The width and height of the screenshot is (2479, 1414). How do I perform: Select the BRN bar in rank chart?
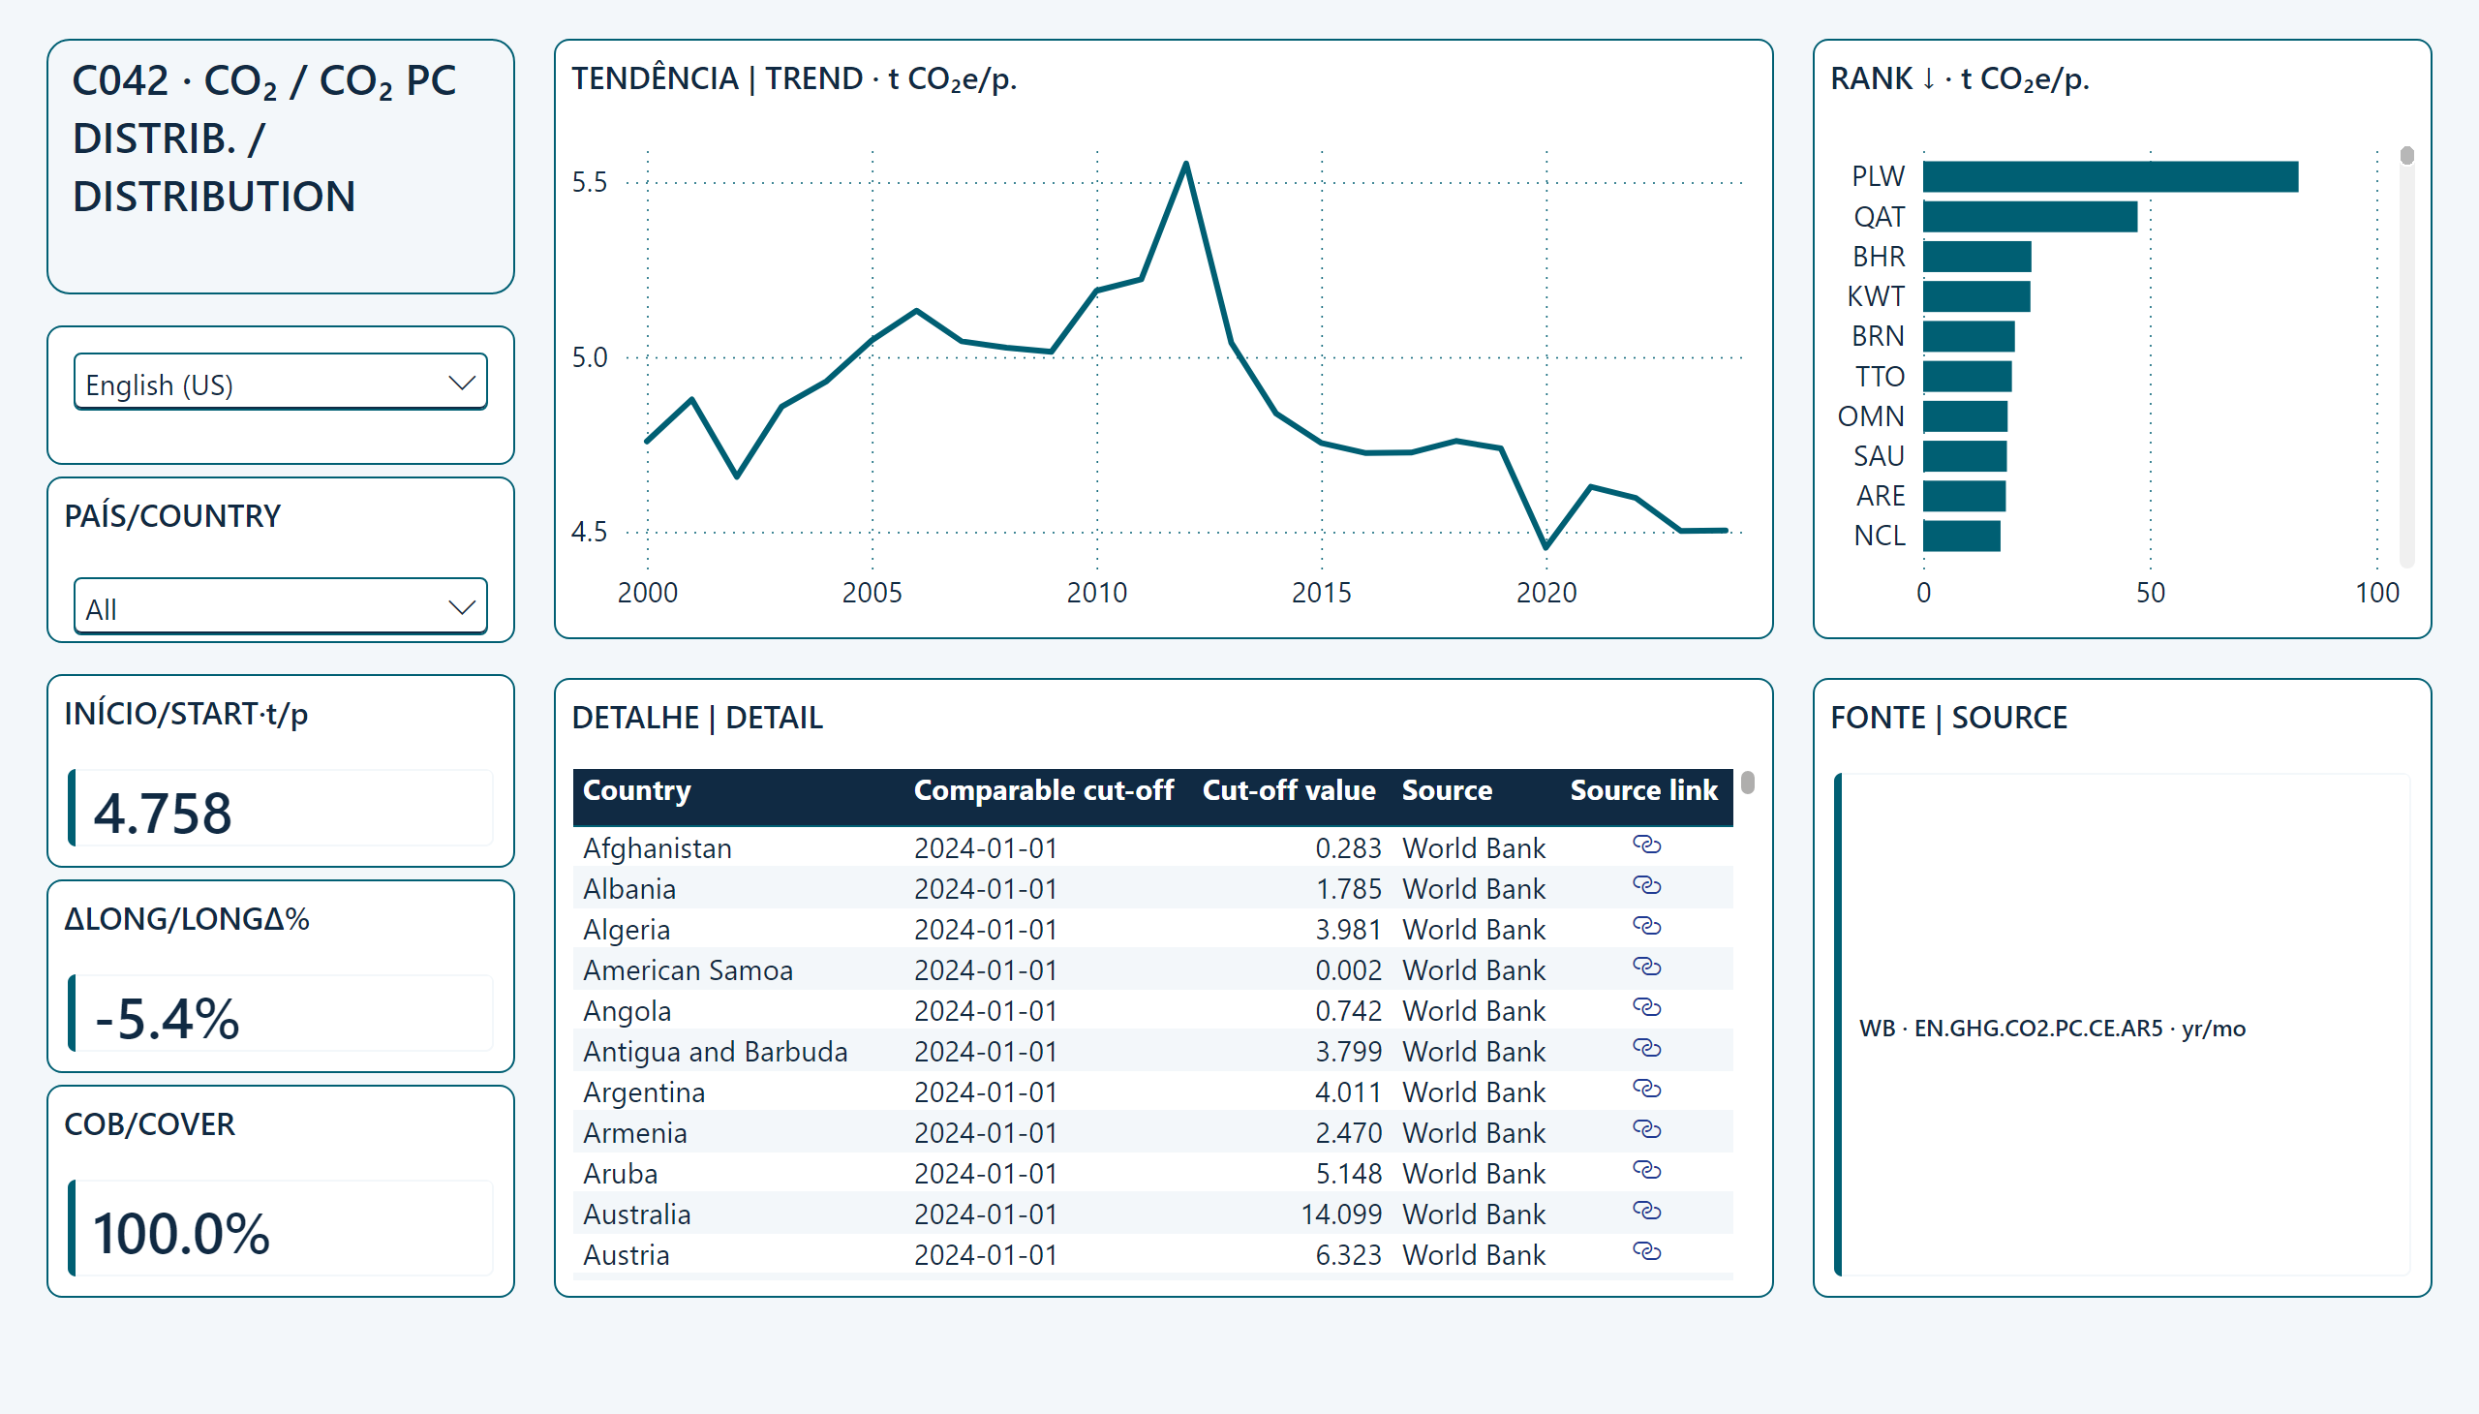[x=1969, y=336]
